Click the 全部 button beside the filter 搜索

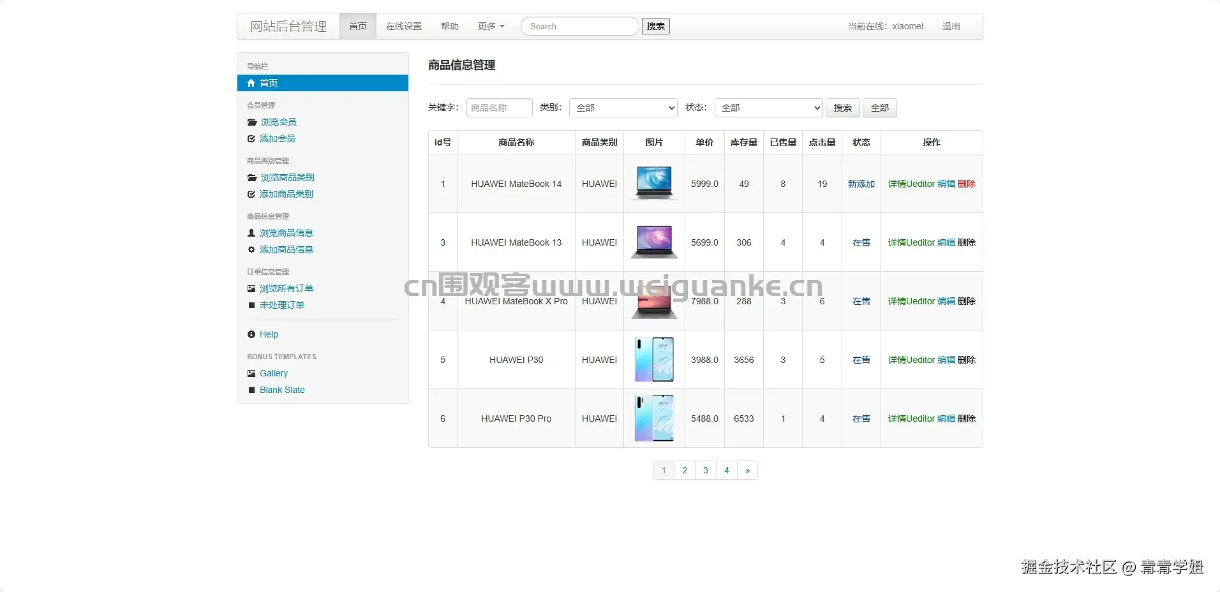click(x=880, y=108)
